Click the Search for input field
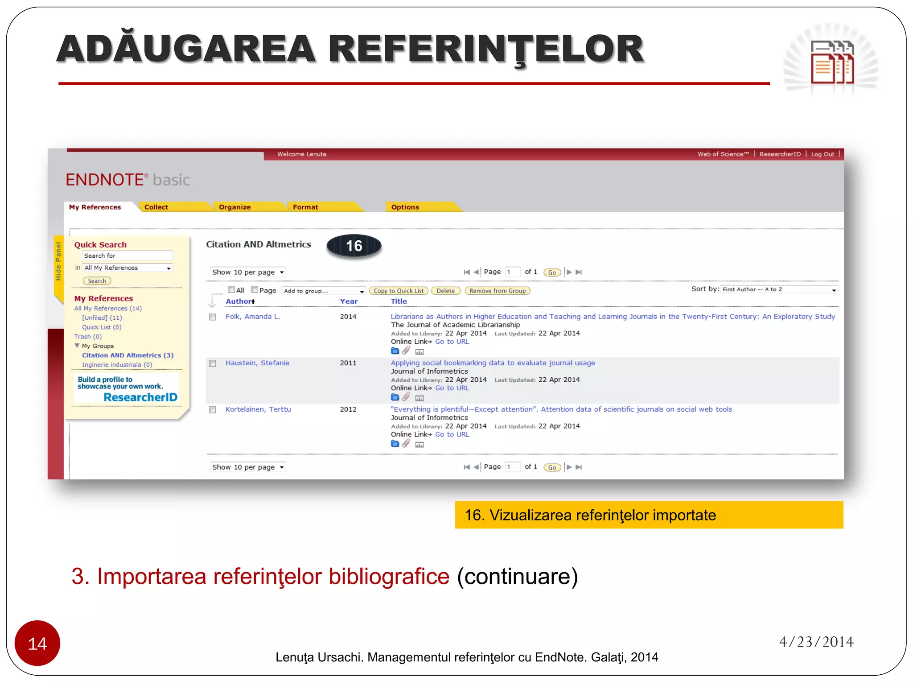This screenshot has height=685, width=913. [127, 256]
